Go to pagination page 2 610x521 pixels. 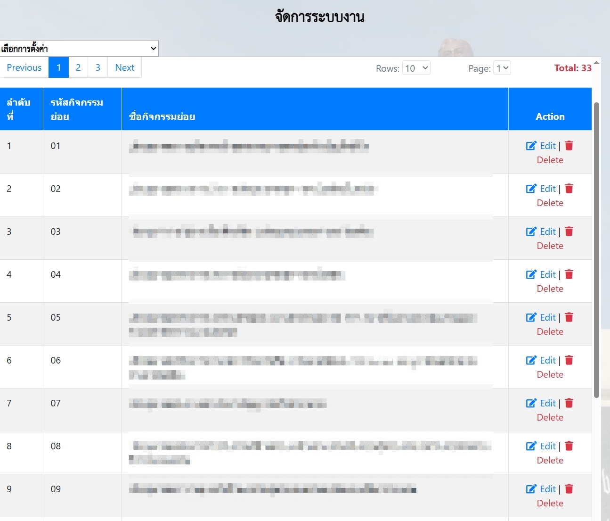(78, 67)
